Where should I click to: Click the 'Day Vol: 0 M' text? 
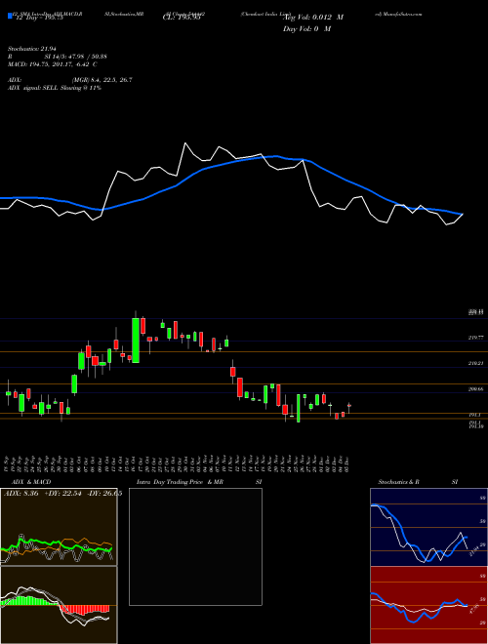pyautogui.click(x=306, y=29)
